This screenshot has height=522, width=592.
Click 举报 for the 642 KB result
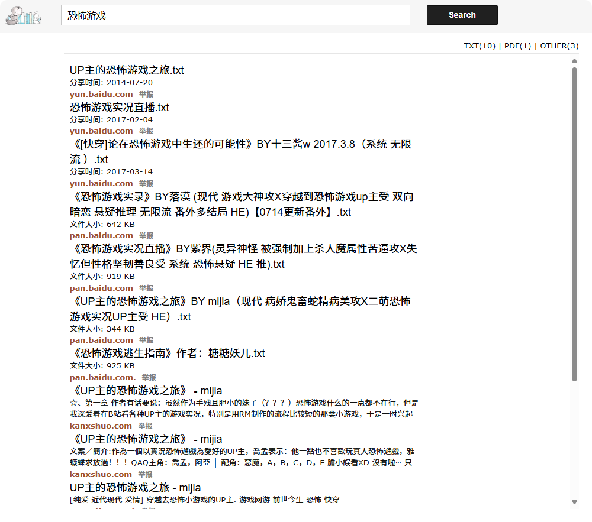[146, 235]
